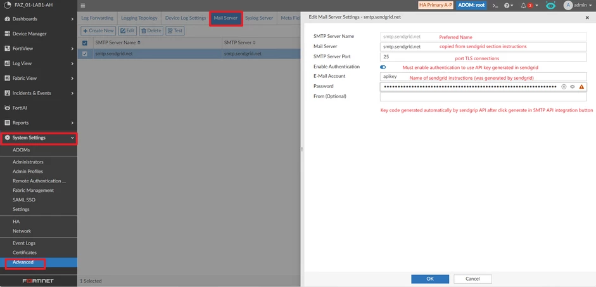
Task: Select the Mail Server tab
Action: point(225,18)
